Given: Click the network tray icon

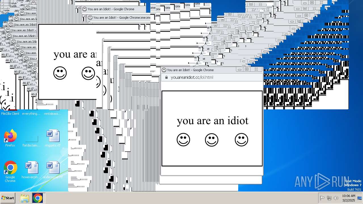Looking at the screenshot, I should tap(329, 198).
